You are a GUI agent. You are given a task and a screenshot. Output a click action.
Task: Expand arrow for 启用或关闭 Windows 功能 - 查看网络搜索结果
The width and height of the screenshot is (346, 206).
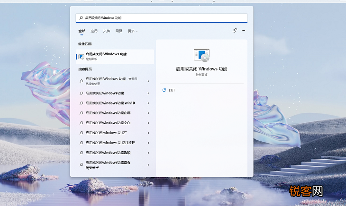148,81
